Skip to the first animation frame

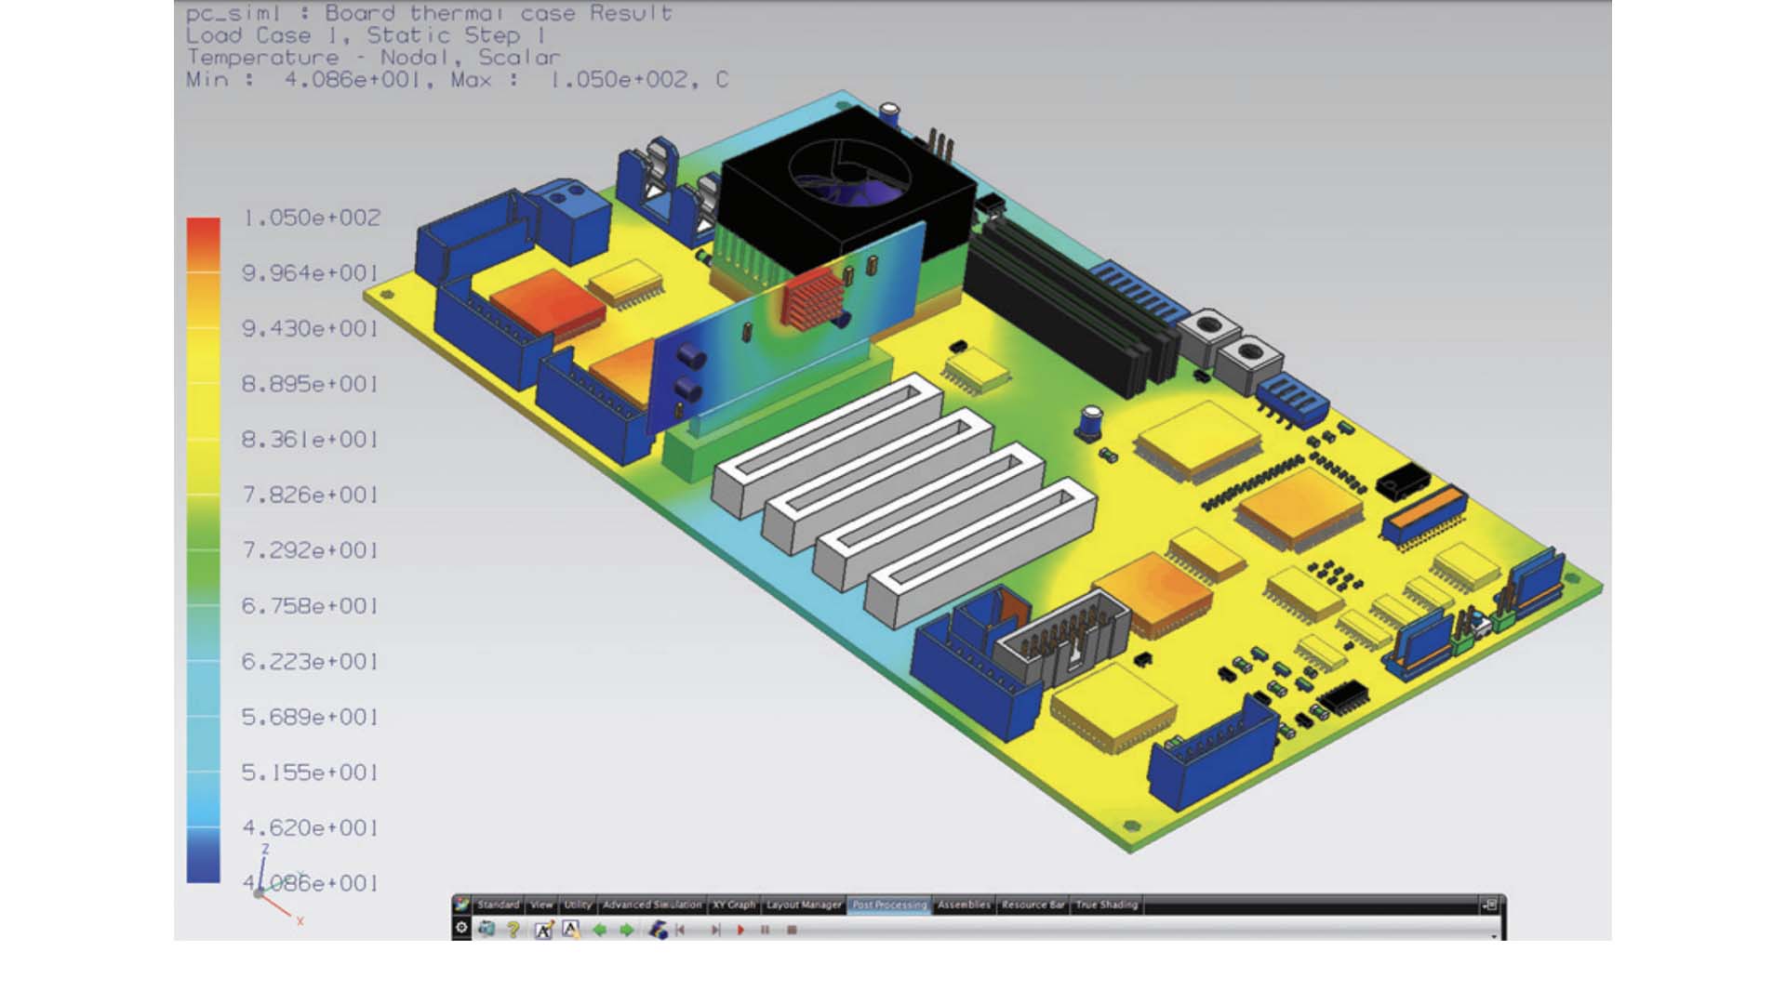(682, 930)
